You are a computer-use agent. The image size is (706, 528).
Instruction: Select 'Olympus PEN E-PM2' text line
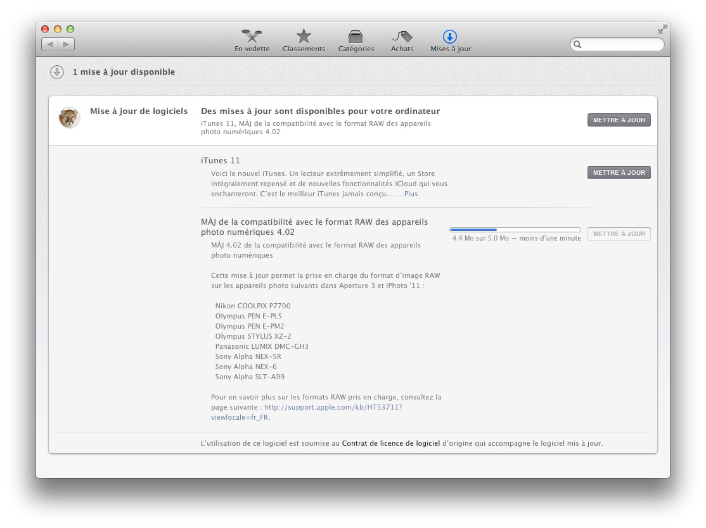pyautogui.click(x=250, y=326)
